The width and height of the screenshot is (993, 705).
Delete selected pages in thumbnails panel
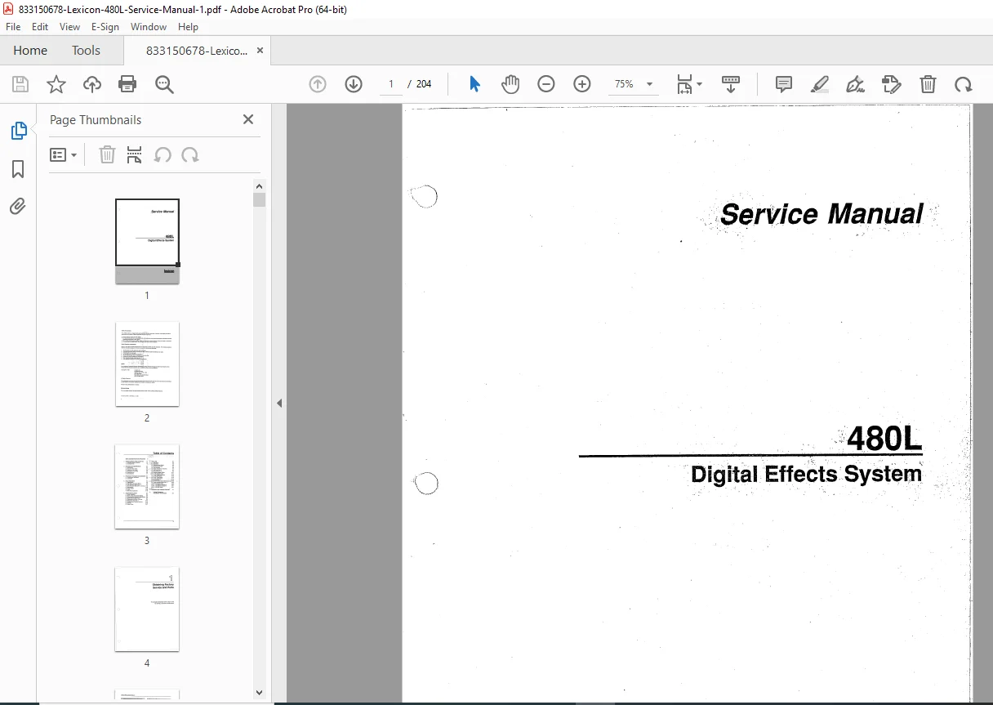pos(107,154)
